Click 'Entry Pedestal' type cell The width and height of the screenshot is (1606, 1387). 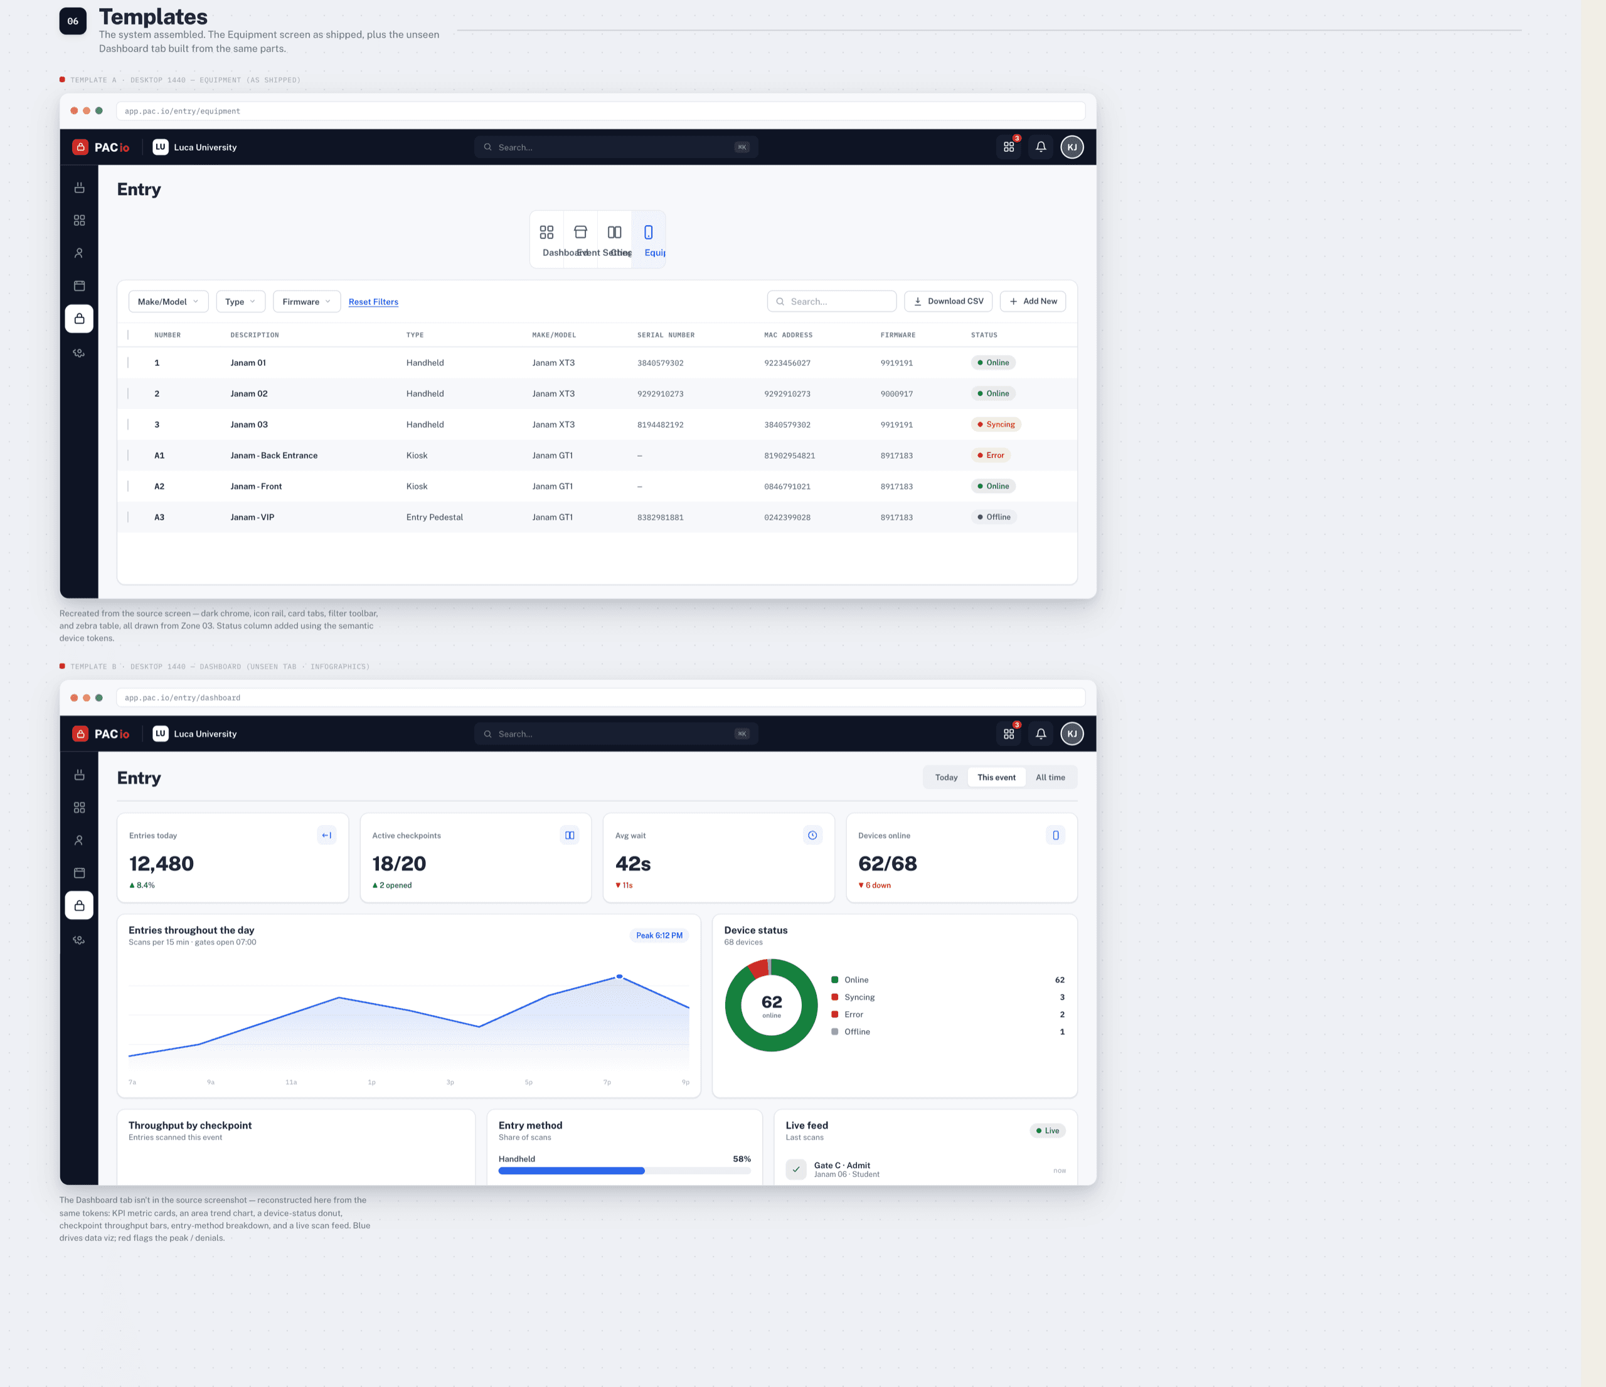coord(434,517)
